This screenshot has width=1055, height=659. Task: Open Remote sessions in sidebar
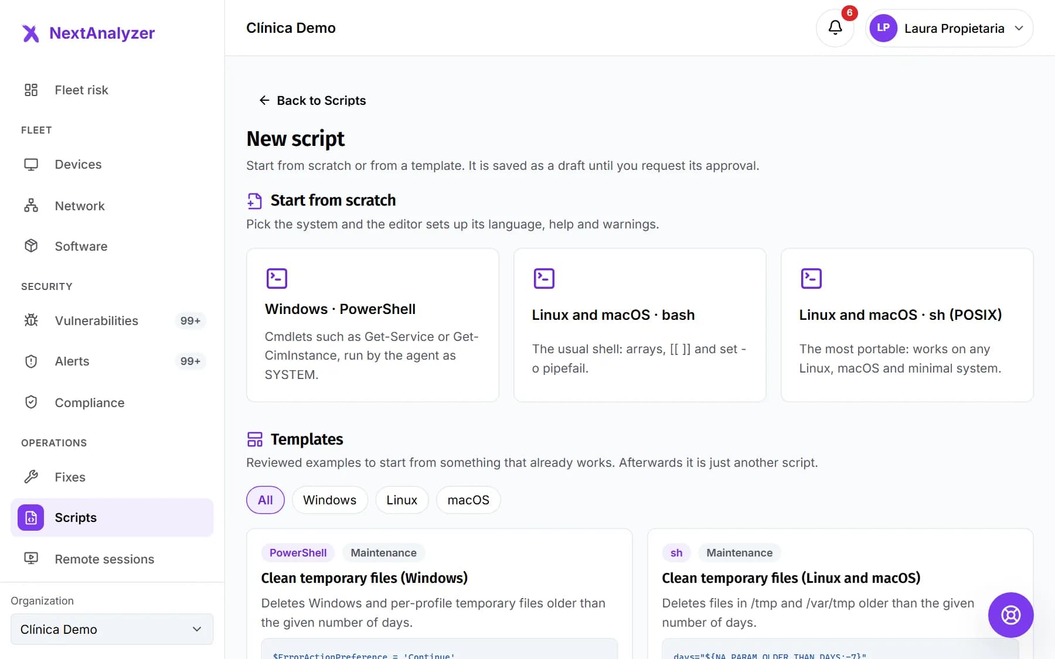tap(112, 559)
